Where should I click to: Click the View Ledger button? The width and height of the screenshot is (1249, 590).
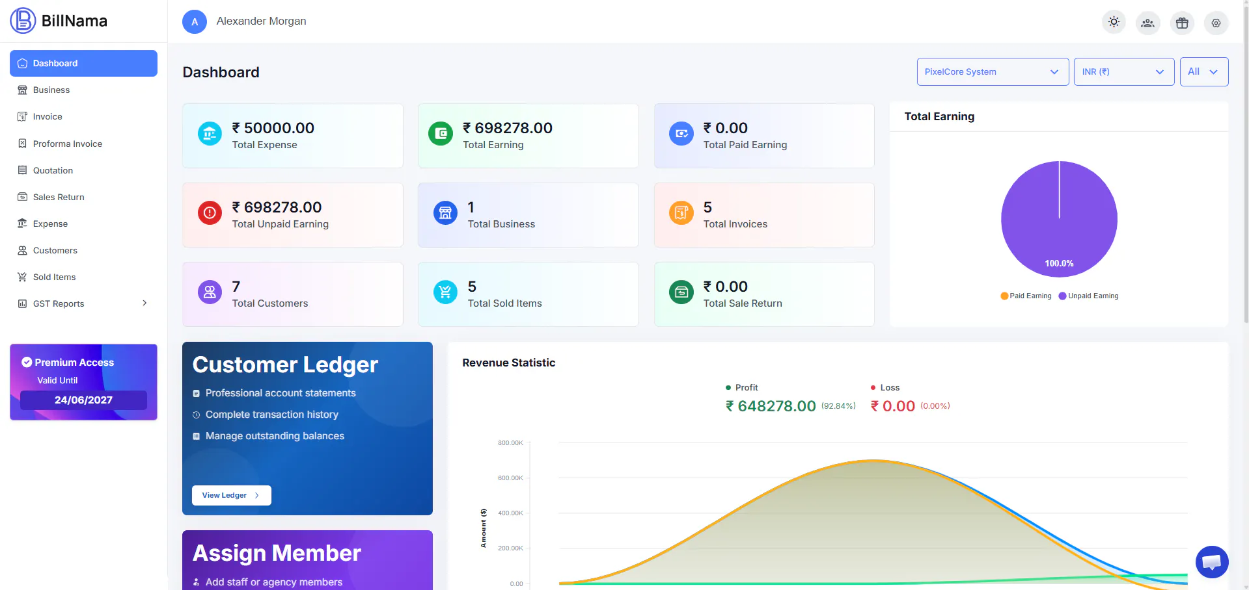click(231, 495)
